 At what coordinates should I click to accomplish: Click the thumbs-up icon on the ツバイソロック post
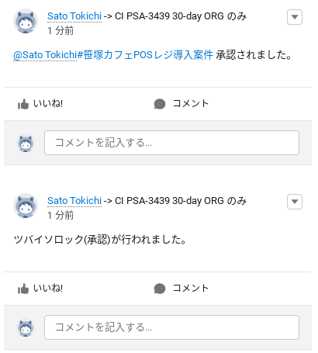click(x=23, y=289)
